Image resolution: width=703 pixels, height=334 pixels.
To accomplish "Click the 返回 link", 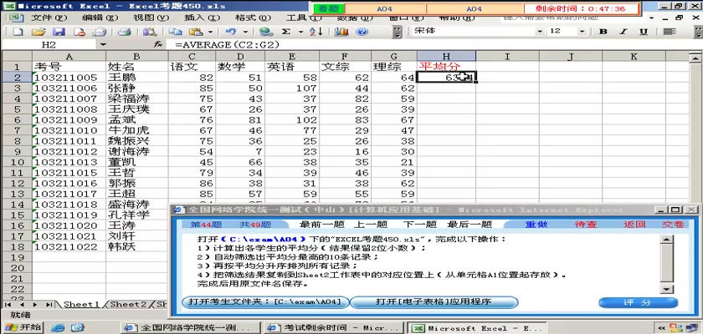I will click(634, 225).
